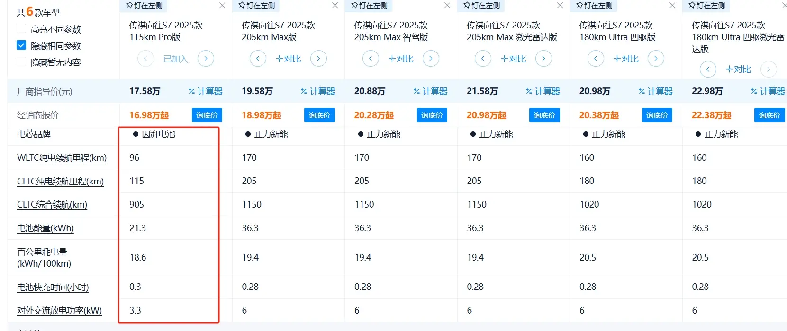Shift 180km Ultra 四驱版 column right

(656, 59)
